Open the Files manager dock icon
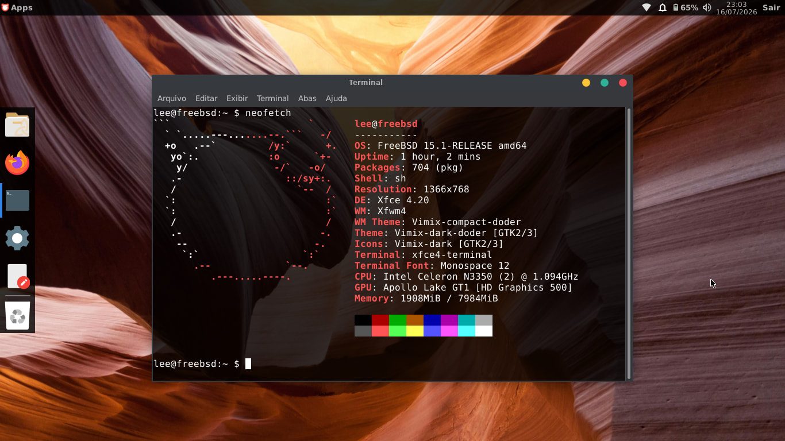The width and height of the screenshot is (785, 441). coord(17,125)
